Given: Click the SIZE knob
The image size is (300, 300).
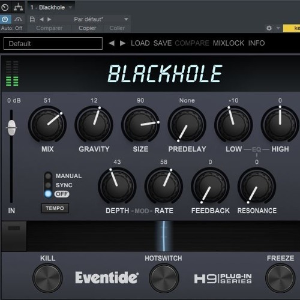Looking at the screenshot, I should coord(140,124).
